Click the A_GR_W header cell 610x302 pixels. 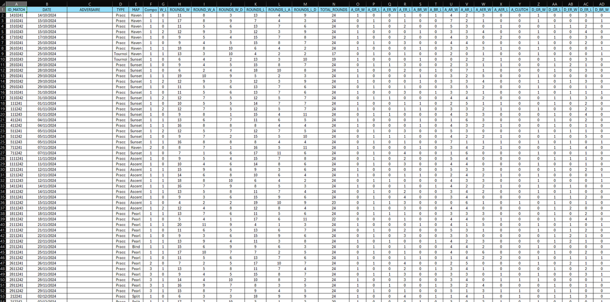358,9
